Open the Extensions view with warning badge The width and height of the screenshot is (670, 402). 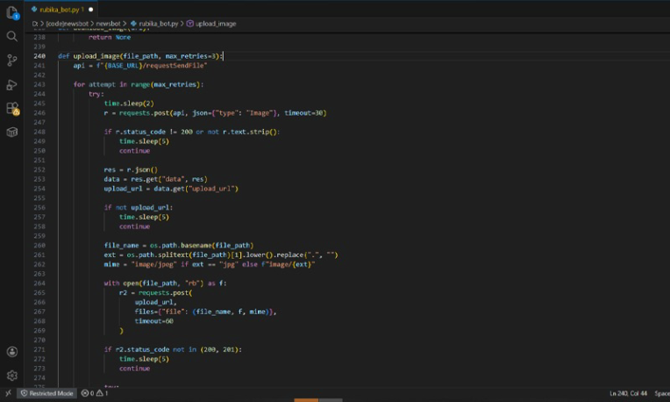(12, 109)
